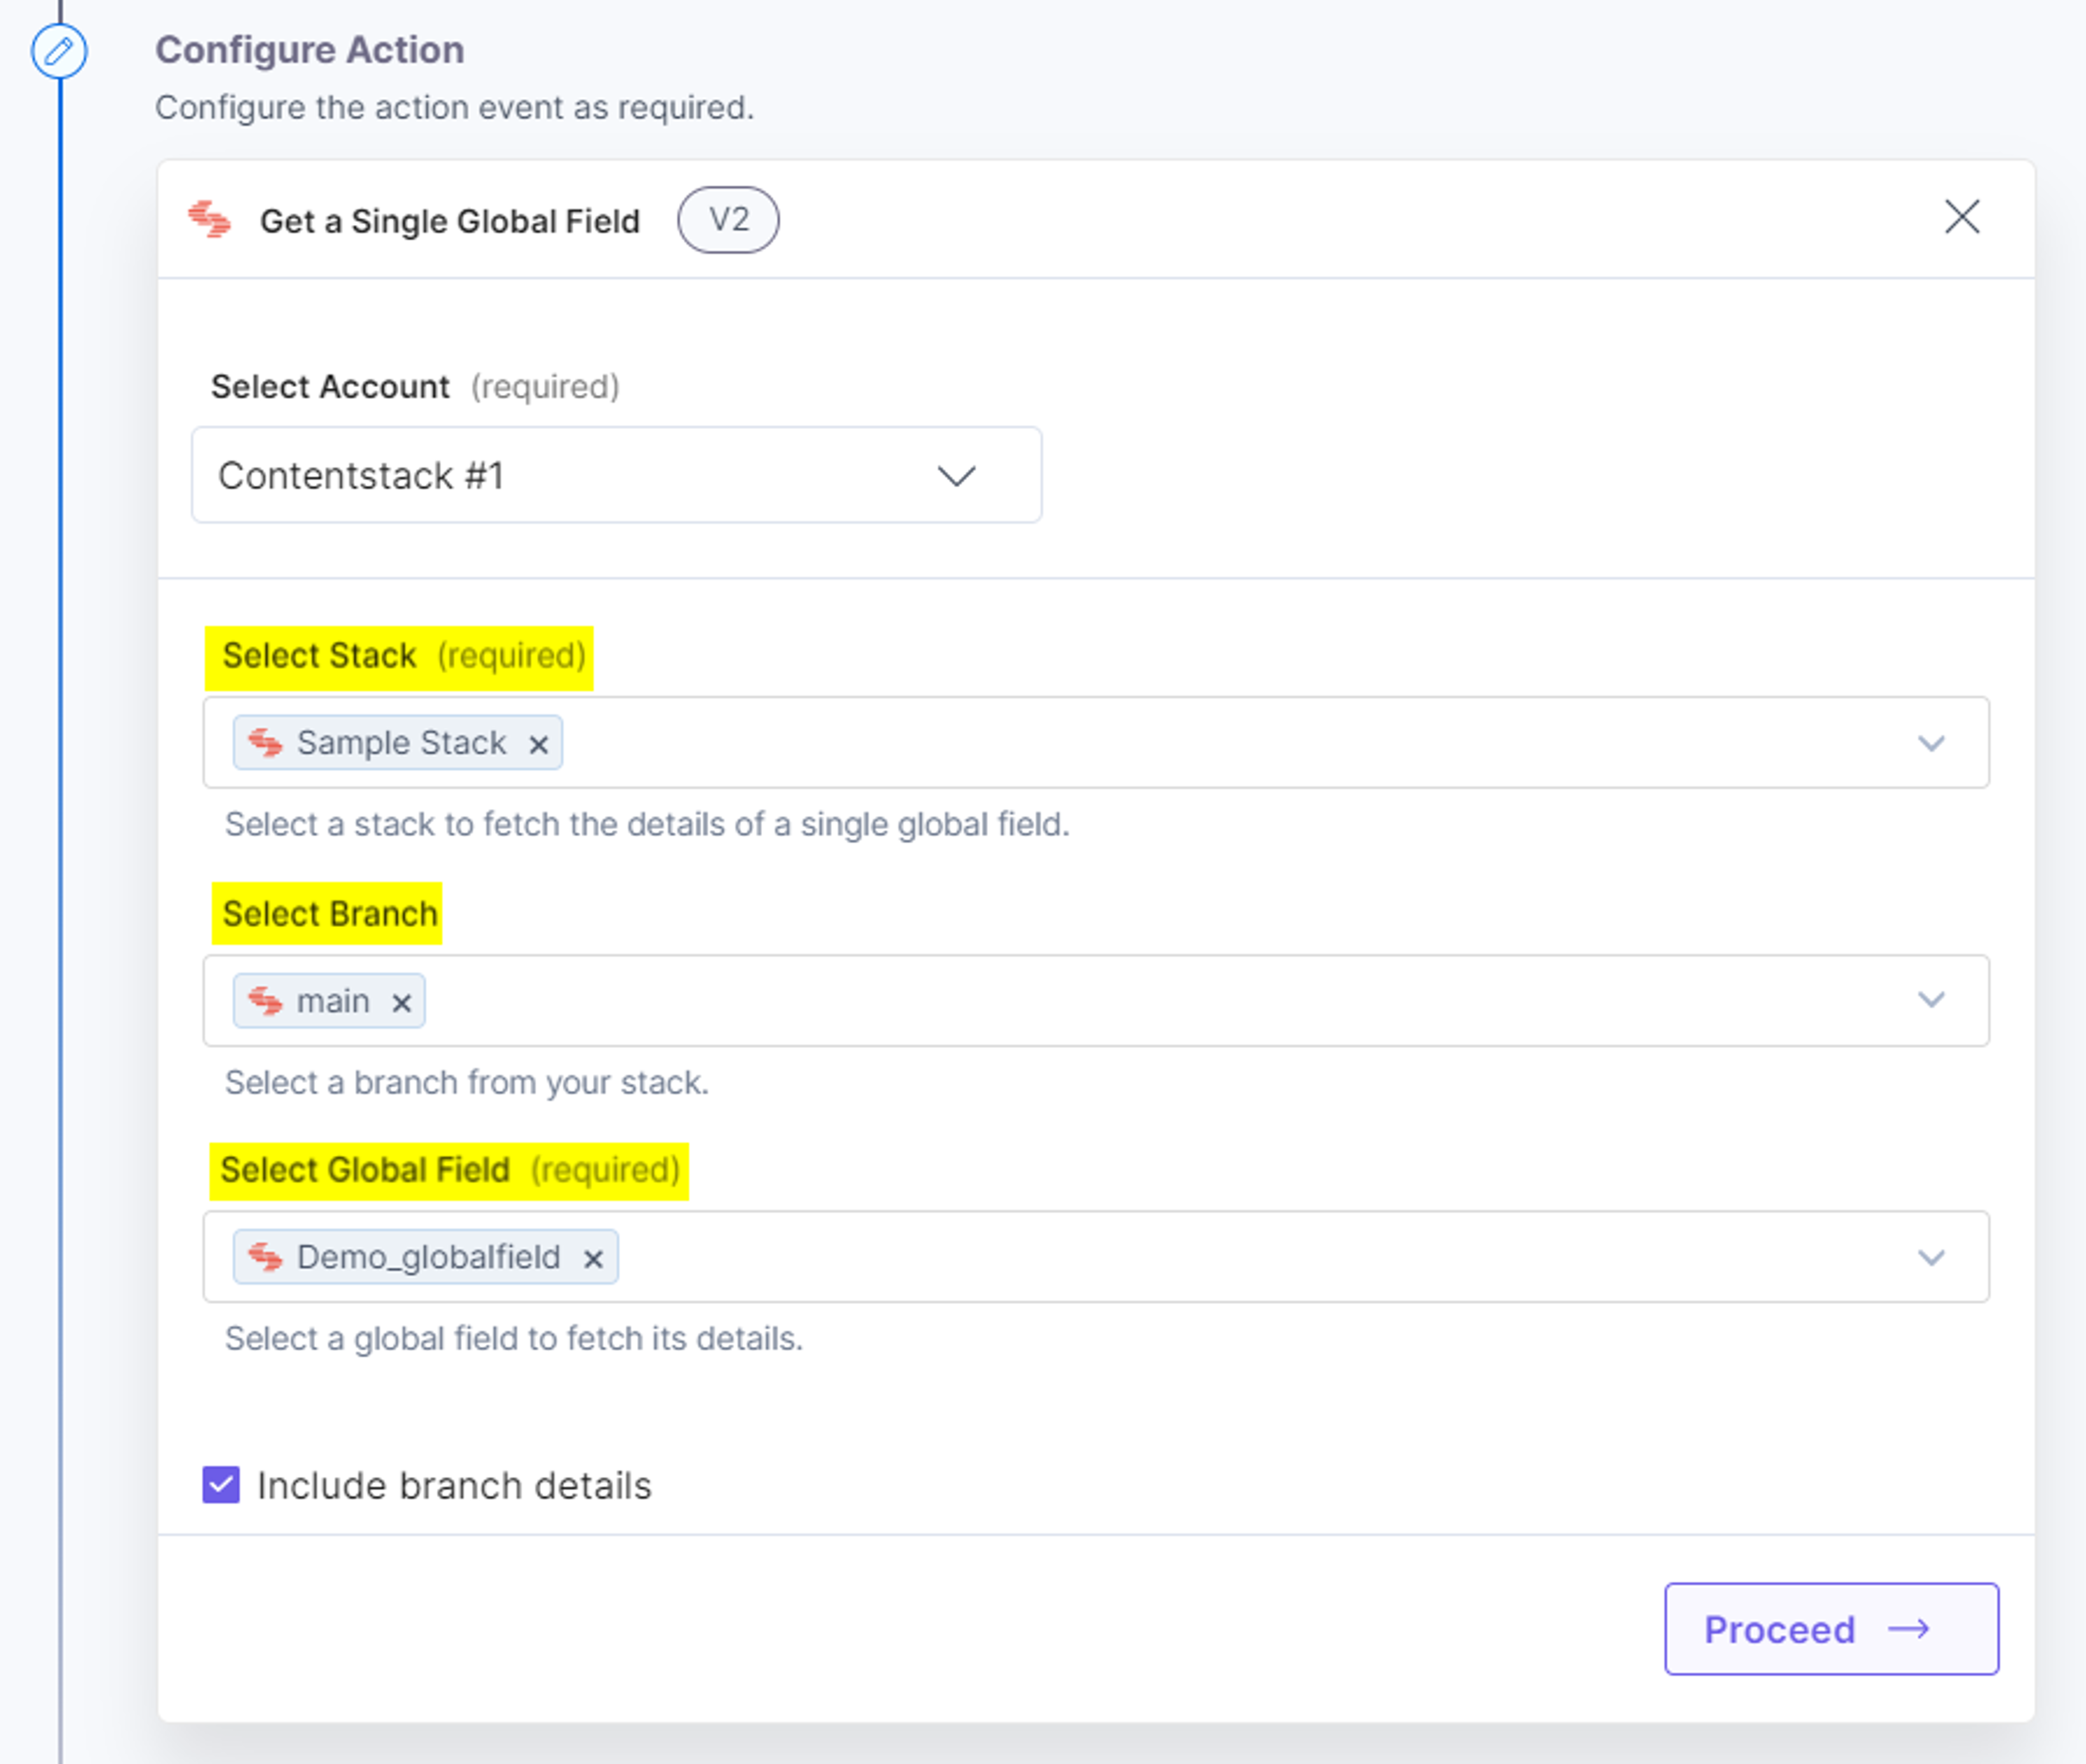Click 'Select a branch from your stack.' hint

point(466,1083)
